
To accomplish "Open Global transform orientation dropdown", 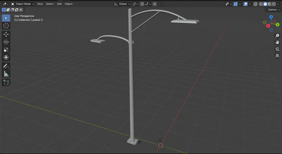I will pyautogui.click(x=122, y=4).
